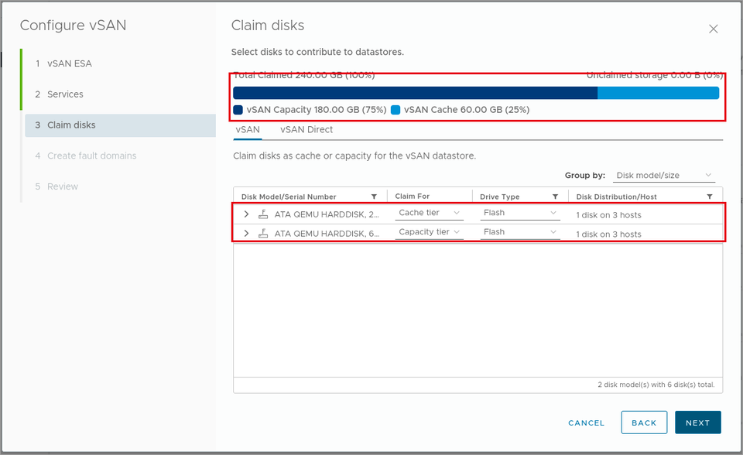Open Drive Type dropdown in Cache tier row
Image resolution: width=743 pixels, height=455 pixels.
coord(520,214)
